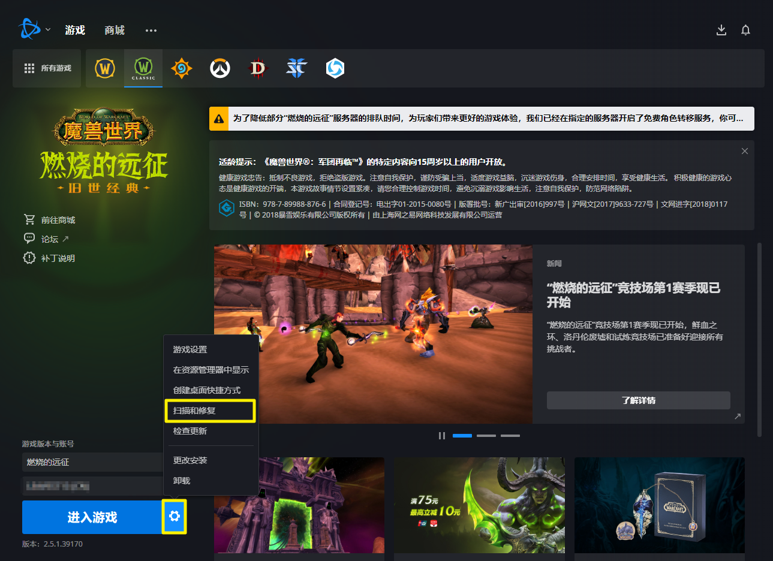This screenshot has width=773, height=561.
Task: Go to second carousel slide indicator
Action: point(486,436)
